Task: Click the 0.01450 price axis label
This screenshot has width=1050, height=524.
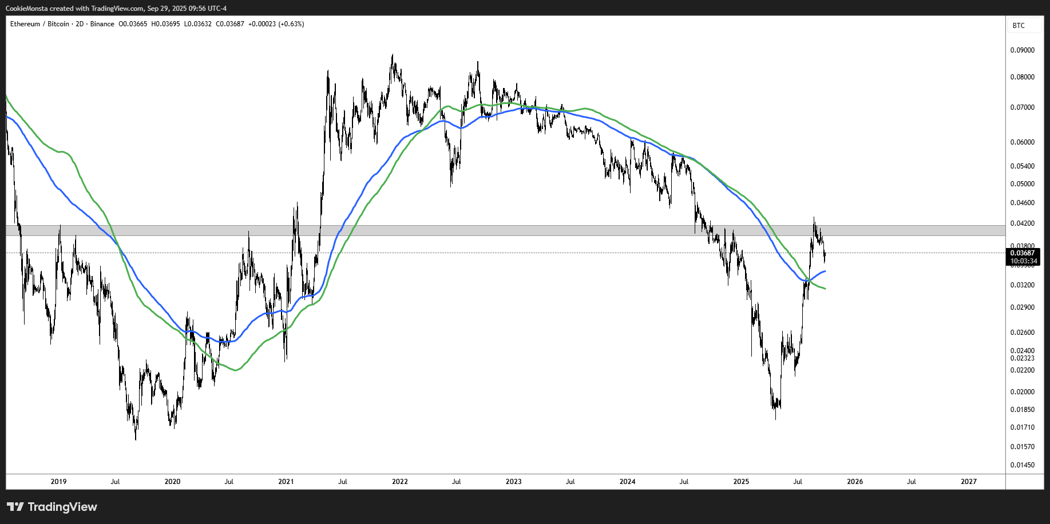Action: (1022, 465)
